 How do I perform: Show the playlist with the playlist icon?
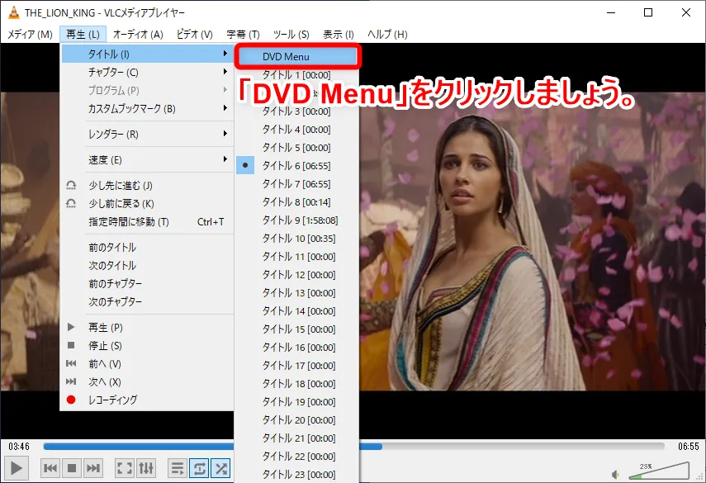(178, 469)
